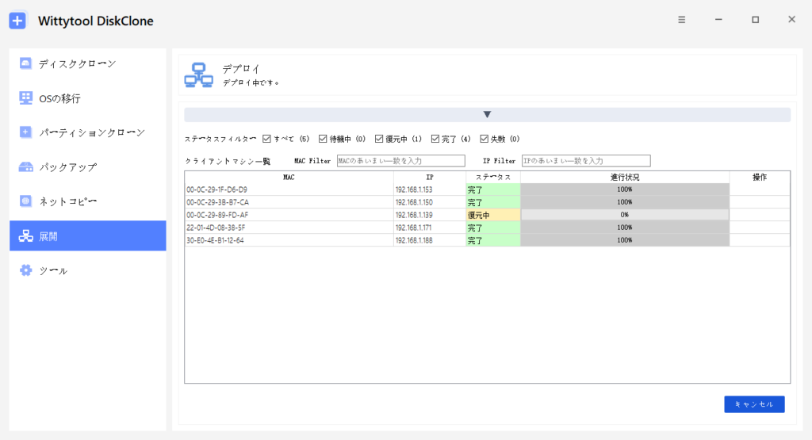Click the ステータス column header
812x440 pixels.
click(x=493, y=177)
